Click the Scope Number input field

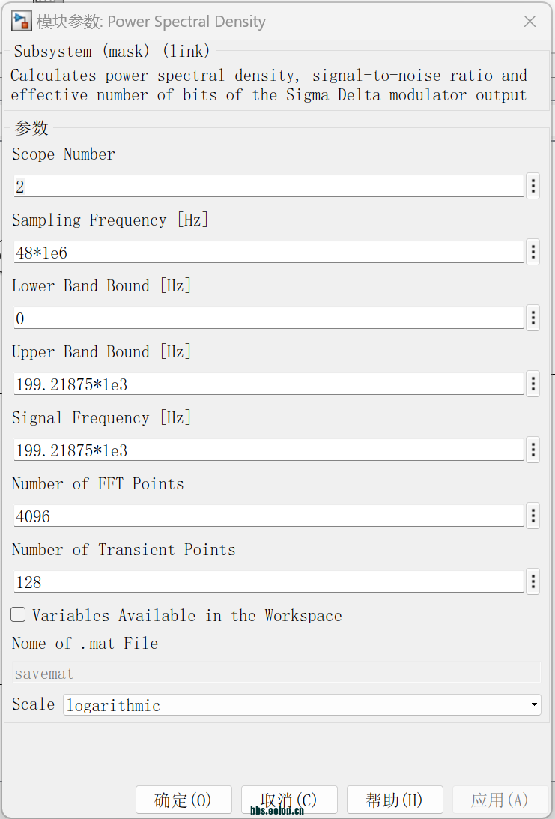tap(268, 187)
